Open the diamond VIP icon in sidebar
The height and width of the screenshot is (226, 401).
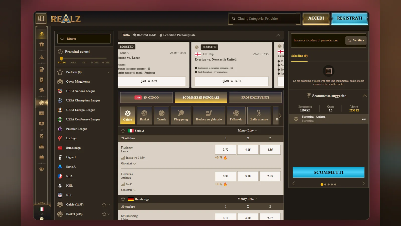click(42, 169)
